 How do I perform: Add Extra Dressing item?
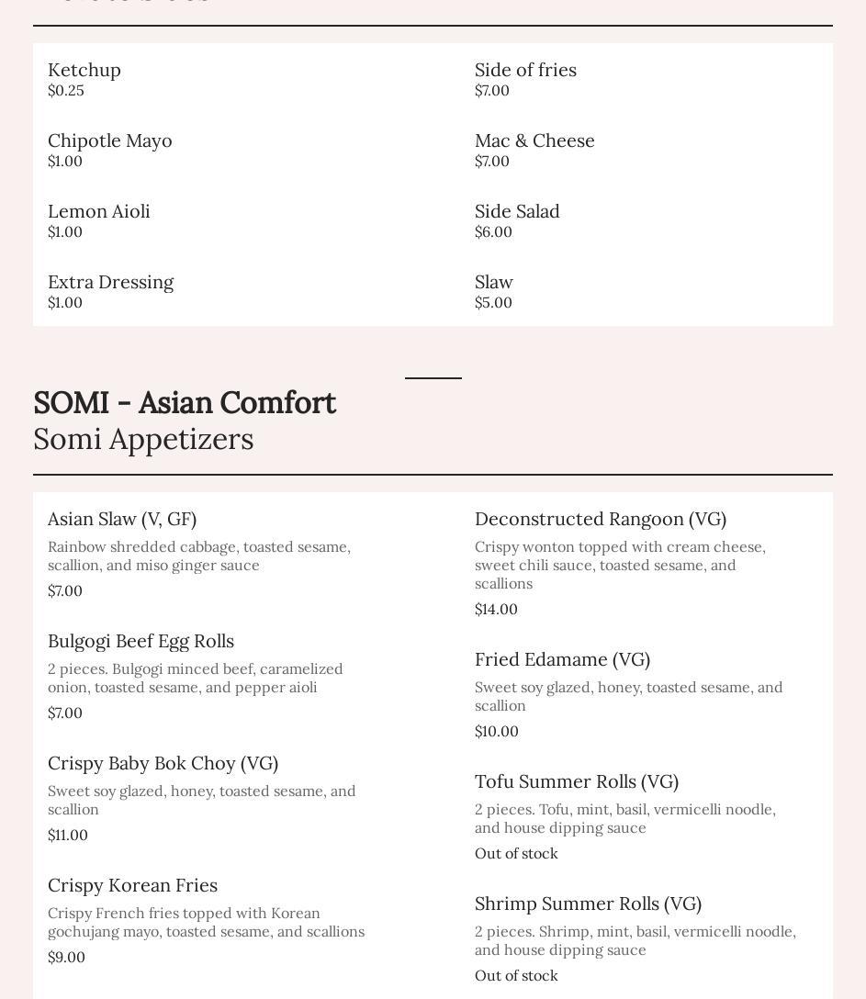click(x=110, y=282)
